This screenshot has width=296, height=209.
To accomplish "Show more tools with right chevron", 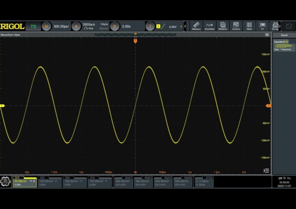I will tap(280, 26).
